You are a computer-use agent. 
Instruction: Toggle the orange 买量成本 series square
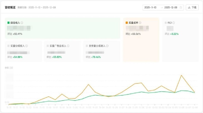tap(127, 23)
